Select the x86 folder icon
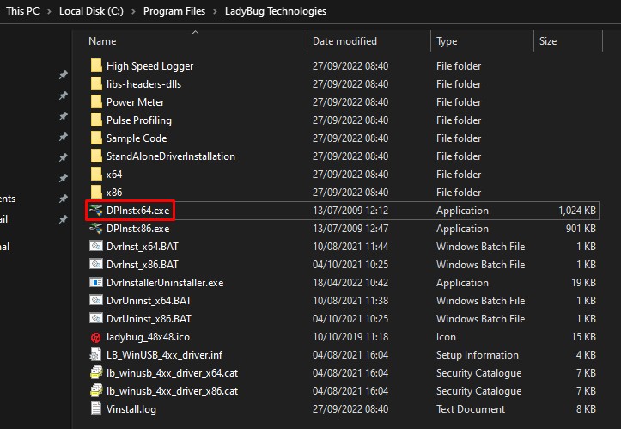 96,192
